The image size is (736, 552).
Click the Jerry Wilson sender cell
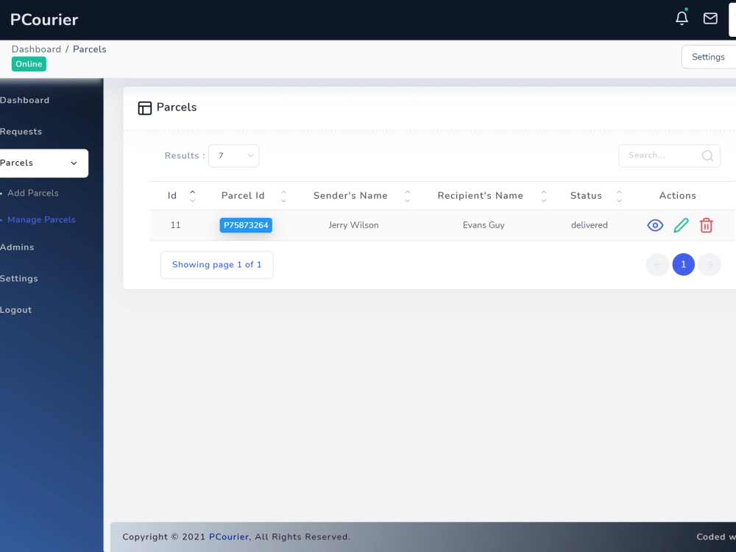pos(353,225)
